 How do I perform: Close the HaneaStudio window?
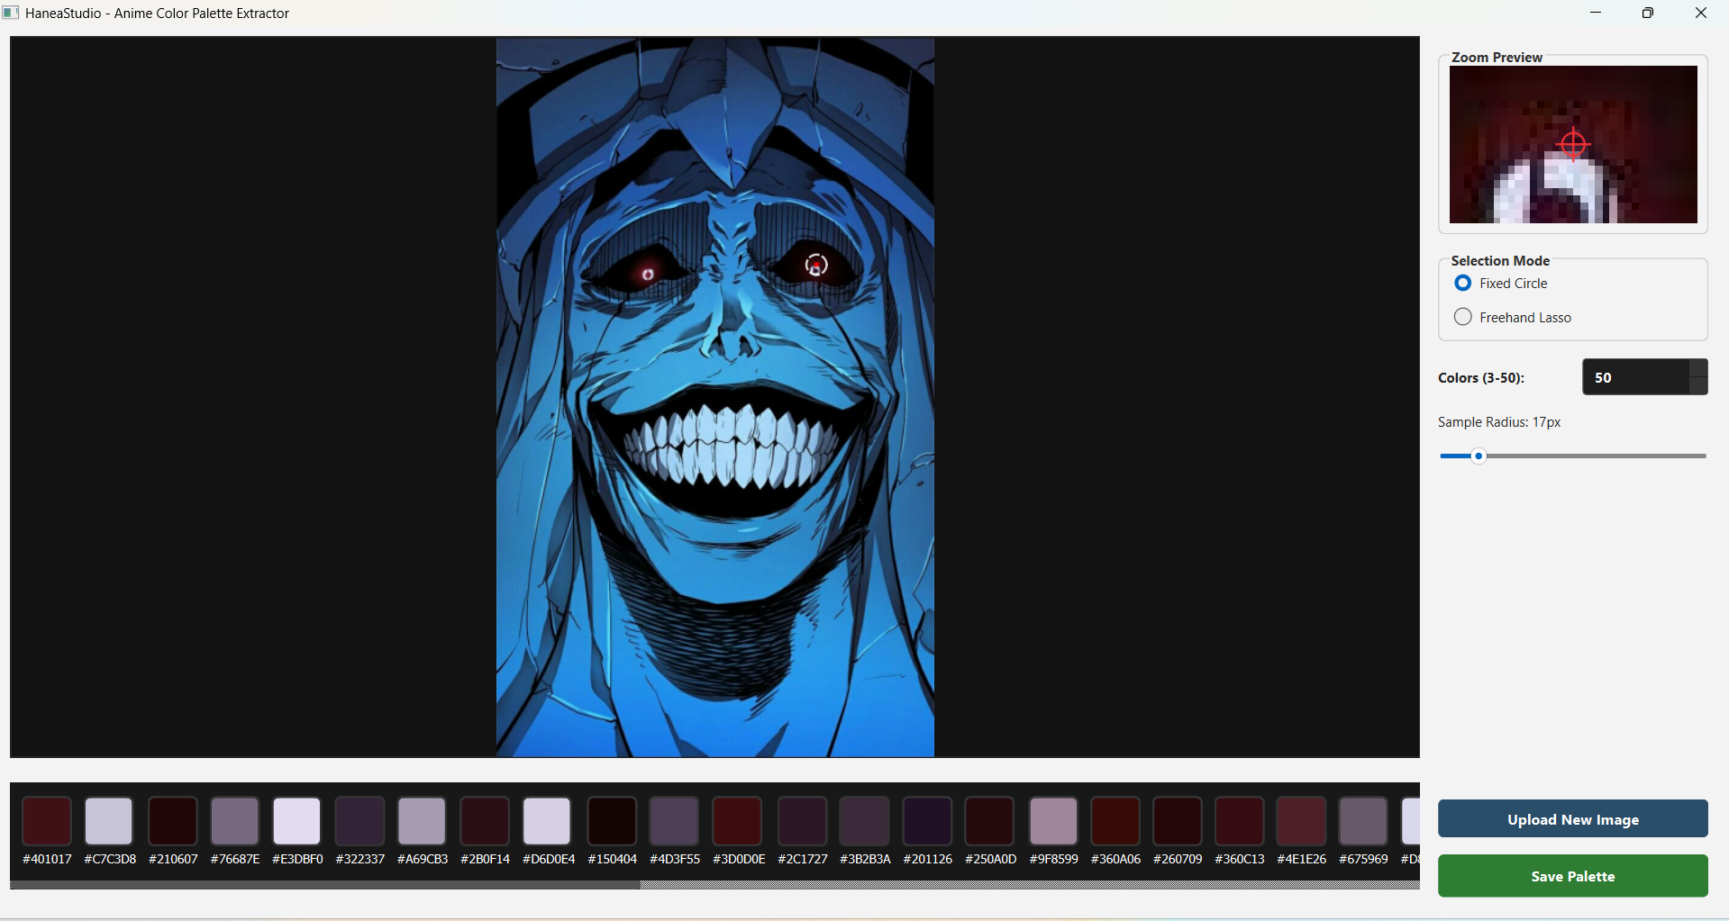tap(1701, 13)
